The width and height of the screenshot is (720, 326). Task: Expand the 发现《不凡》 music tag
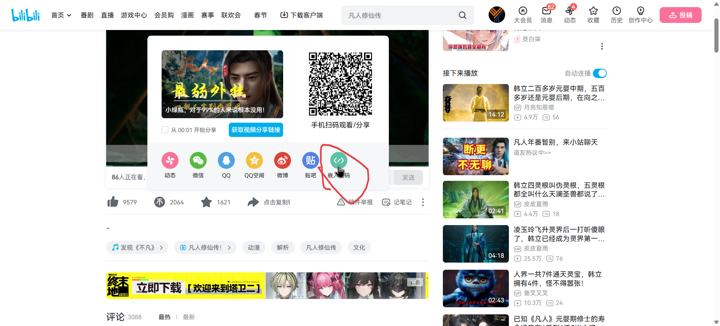coord(137,248)
